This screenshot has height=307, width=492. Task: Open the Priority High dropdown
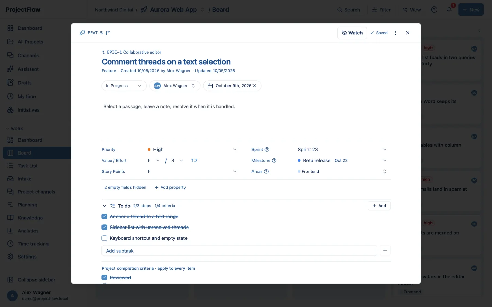click(x=192, y=150)
